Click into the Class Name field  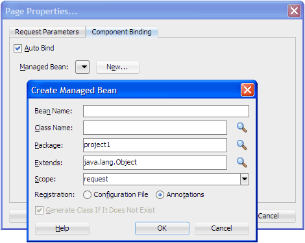click(155, 128)
